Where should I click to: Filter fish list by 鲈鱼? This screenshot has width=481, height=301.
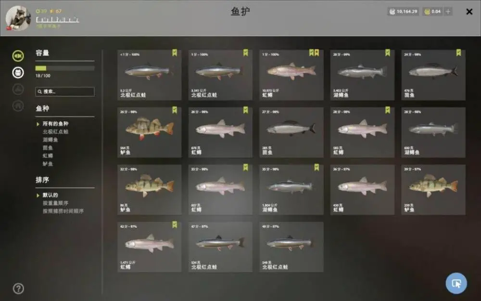48,164
